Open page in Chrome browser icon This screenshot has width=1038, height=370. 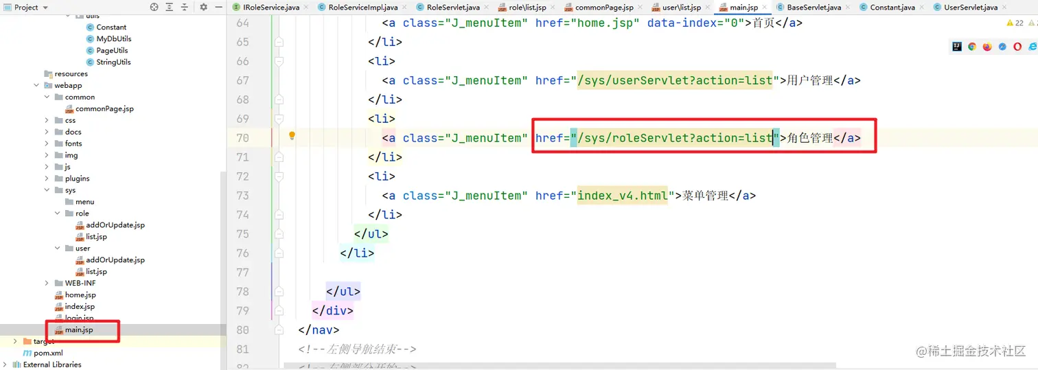(972, 47)
